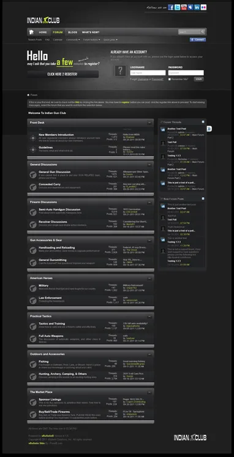Click the Indian Gun Club header logo
The width and height of the screenshot is (234, 457).
coord(43,20)
